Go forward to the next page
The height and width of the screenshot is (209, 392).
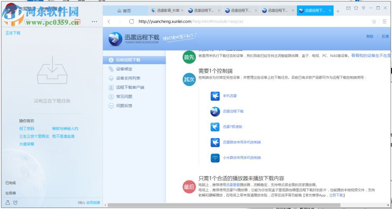pos(120,22)
